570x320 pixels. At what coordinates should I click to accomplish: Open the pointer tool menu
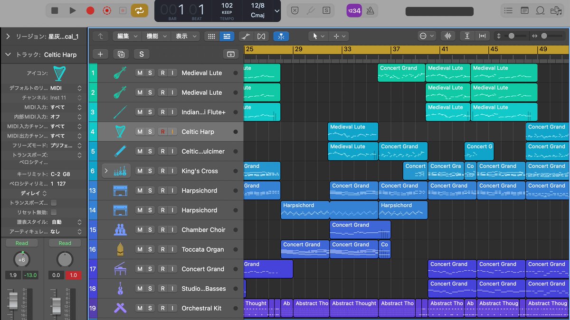pos(318,36)
